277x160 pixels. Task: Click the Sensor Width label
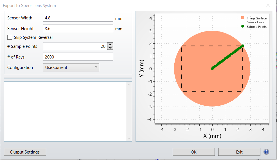point(20,18)
